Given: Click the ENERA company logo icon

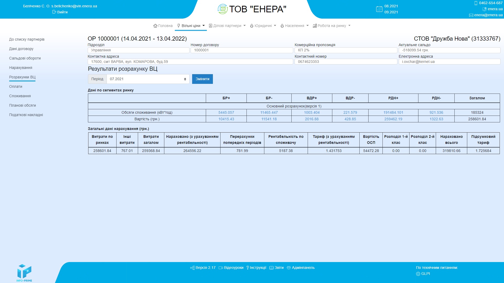Looking at the screenshot, I should pos(223,9).
